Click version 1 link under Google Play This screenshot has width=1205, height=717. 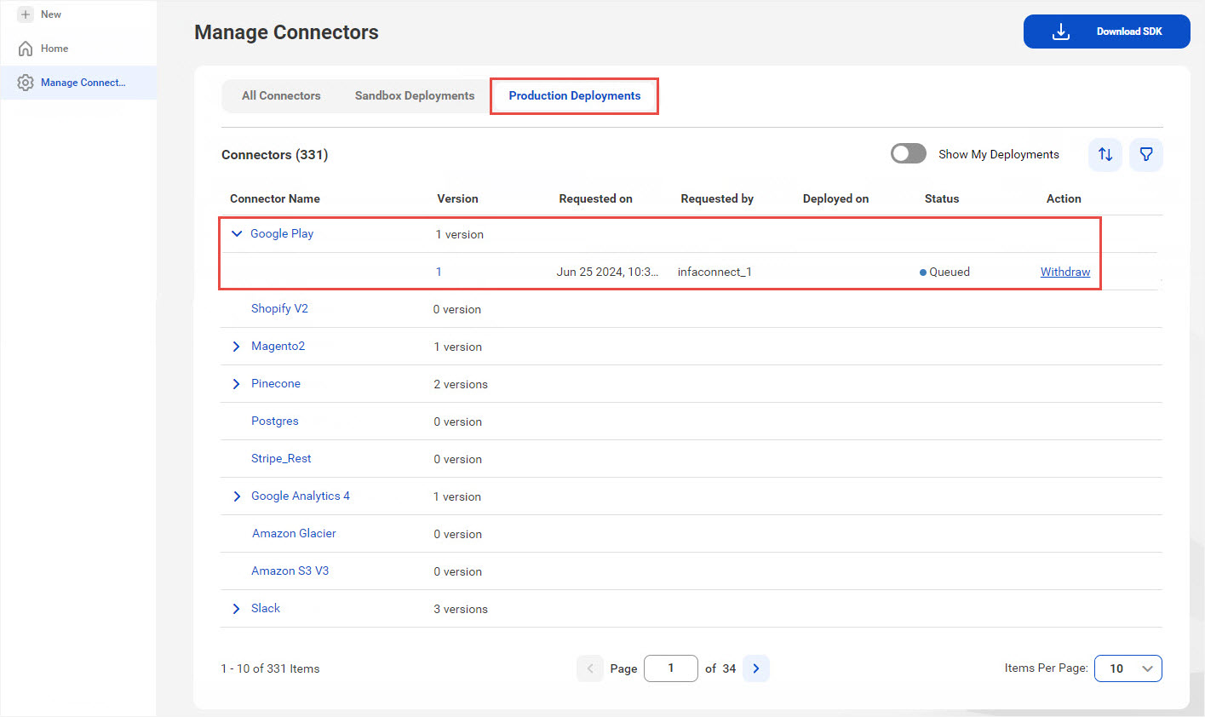439,272
